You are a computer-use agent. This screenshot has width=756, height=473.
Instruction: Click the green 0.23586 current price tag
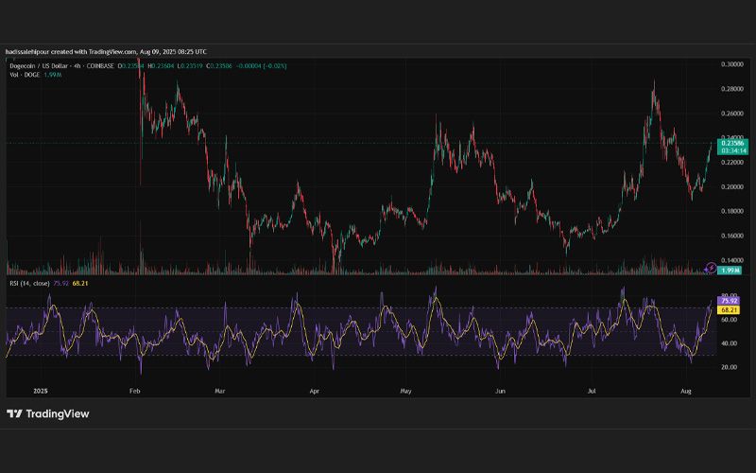[733, 143]
